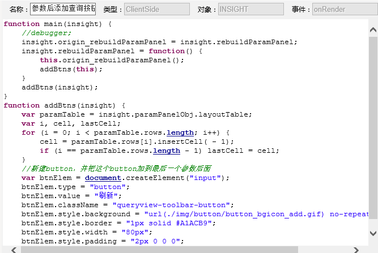Click 'insertCell( - 1)' text
This screenshot has width=378, height=253.
point(193,141)
